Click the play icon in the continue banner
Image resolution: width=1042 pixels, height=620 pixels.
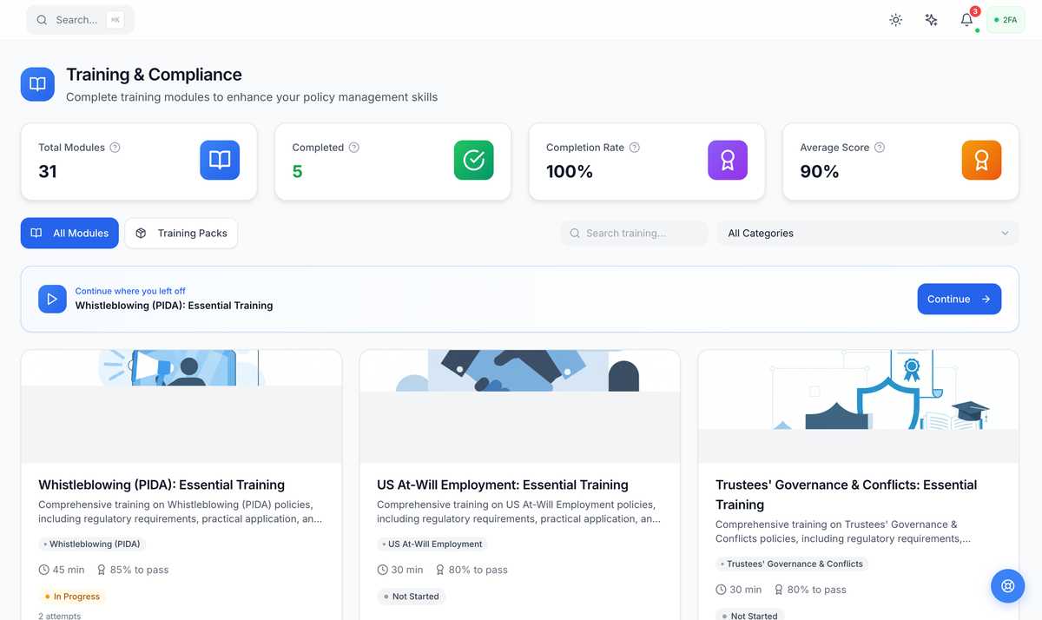52,299
